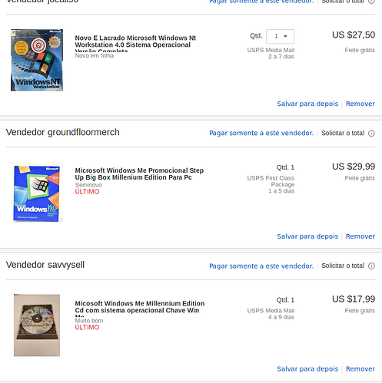Save Windows NT item for later
The height and width of the screenshot is (383, 382).
307,104
